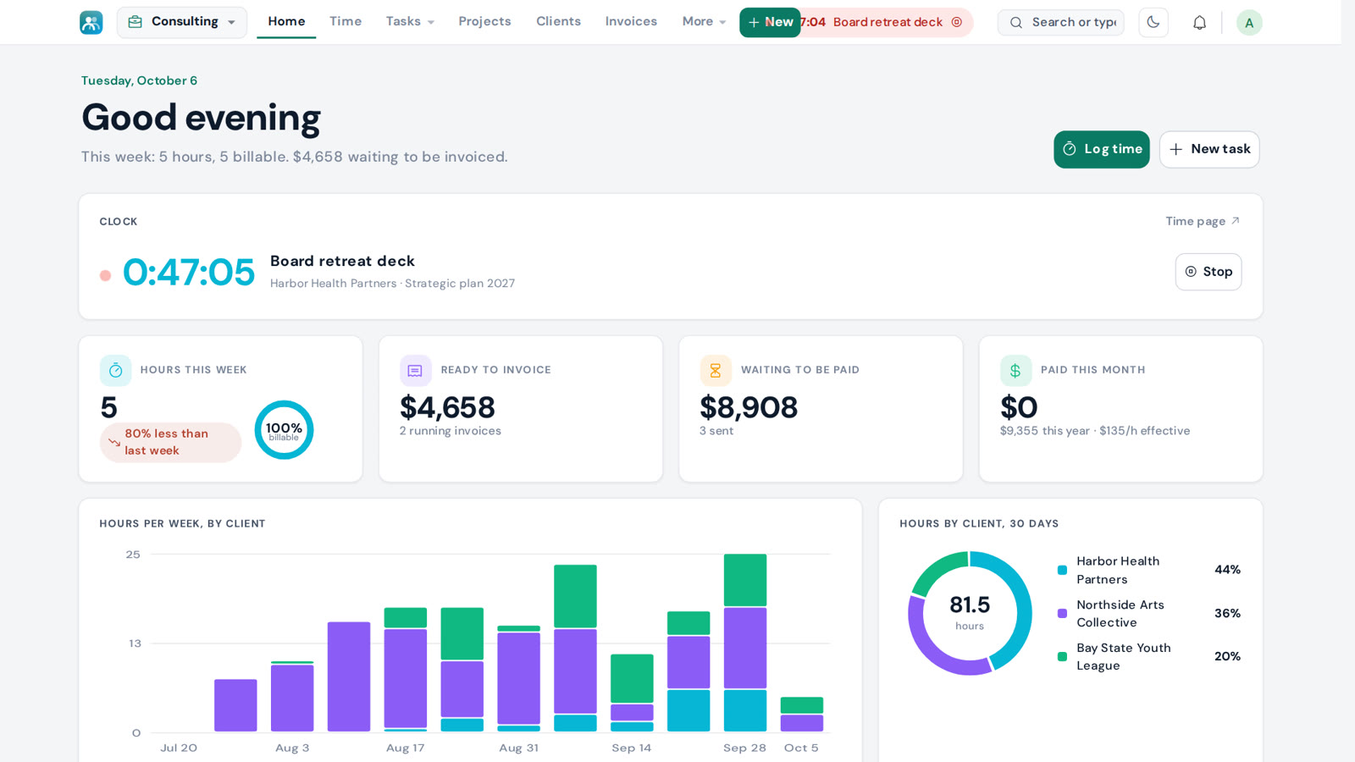Open the Invoices tab

631,22
